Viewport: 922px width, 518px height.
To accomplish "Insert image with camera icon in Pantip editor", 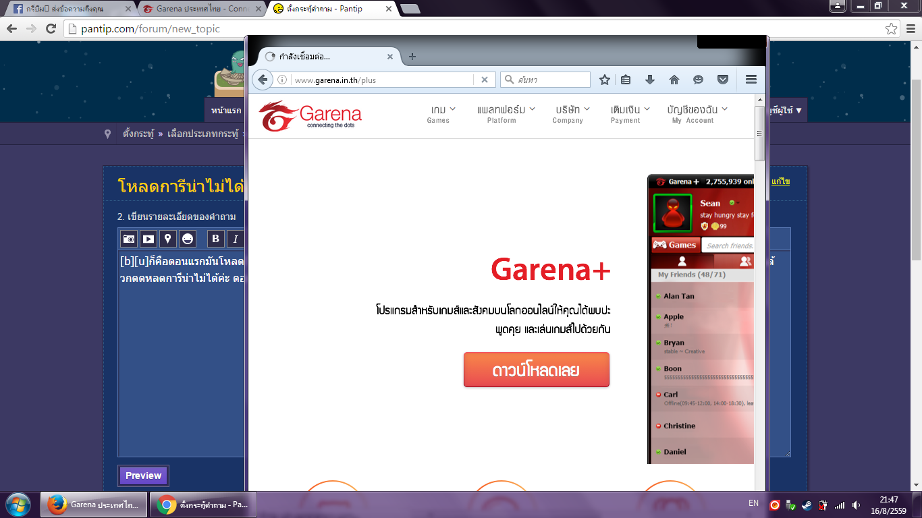I will (x=129, y=238).
